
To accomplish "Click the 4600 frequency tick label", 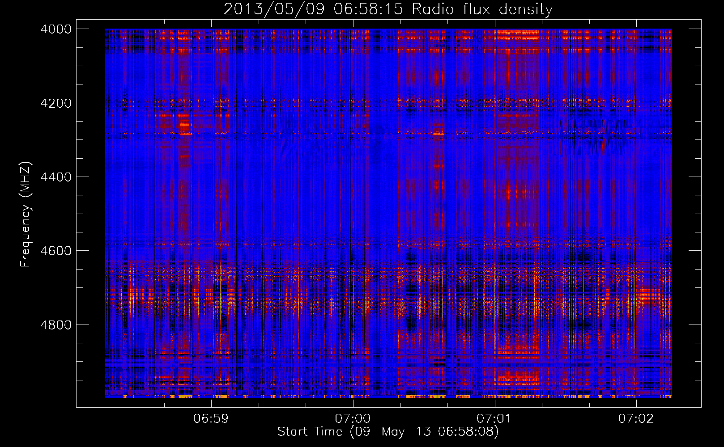I will [x=56, y=251].
